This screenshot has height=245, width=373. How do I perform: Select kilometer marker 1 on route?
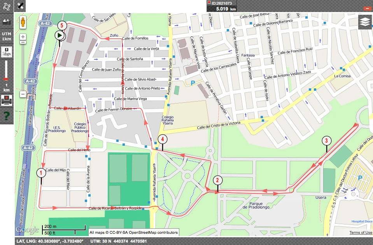pos(41,173)
